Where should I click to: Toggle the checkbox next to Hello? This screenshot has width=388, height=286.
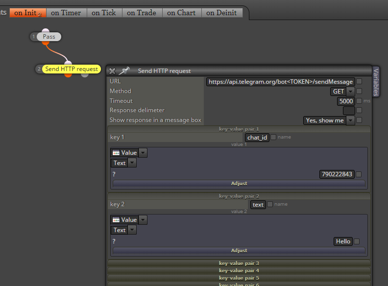(x=357, y=241)
